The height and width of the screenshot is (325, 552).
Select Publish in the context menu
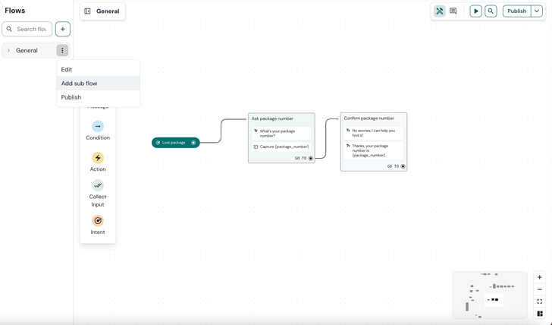click(71, 97)
